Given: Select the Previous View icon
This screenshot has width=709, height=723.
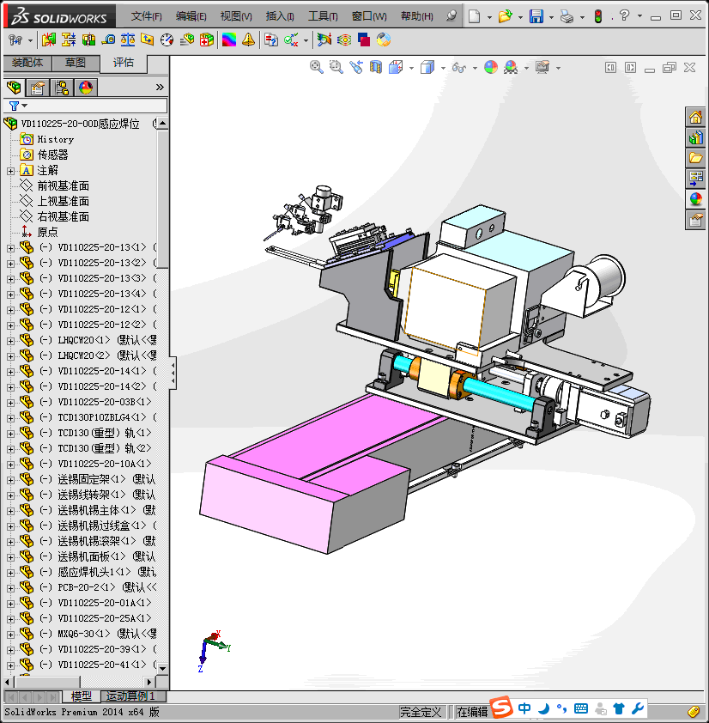Looking at the screenshot, I should click(x=356, y=67).
